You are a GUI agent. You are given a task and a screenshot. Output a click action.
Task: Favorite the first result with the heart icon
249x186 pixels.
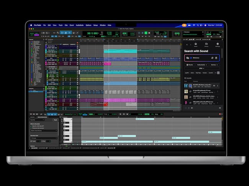[215, 86]
